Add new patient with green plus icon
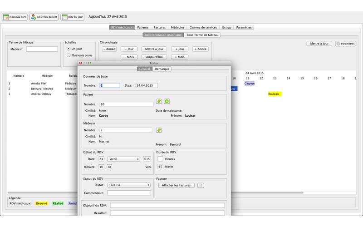The width and height of the screenshot is (363, 227). (167, 101)
